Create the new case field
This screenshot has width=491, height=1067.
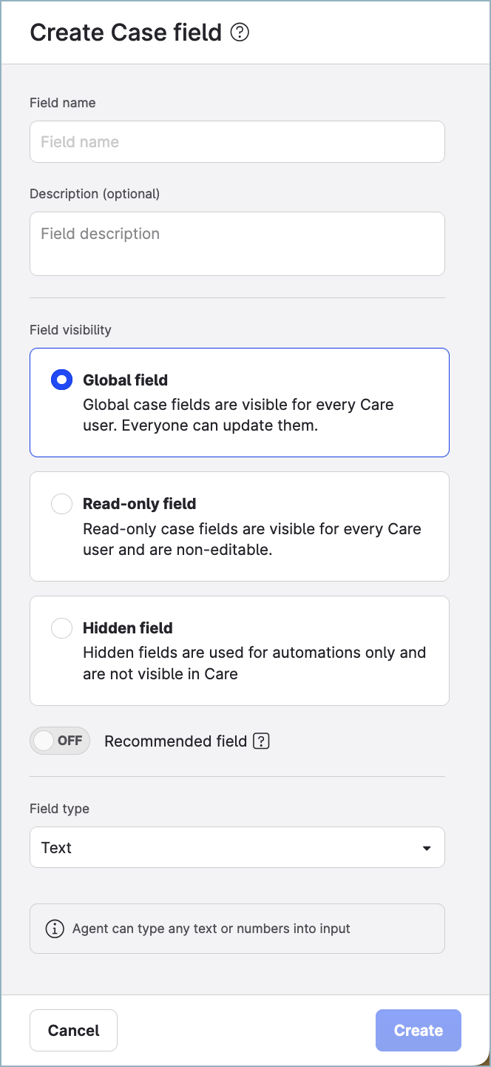tap(418, 1030)
